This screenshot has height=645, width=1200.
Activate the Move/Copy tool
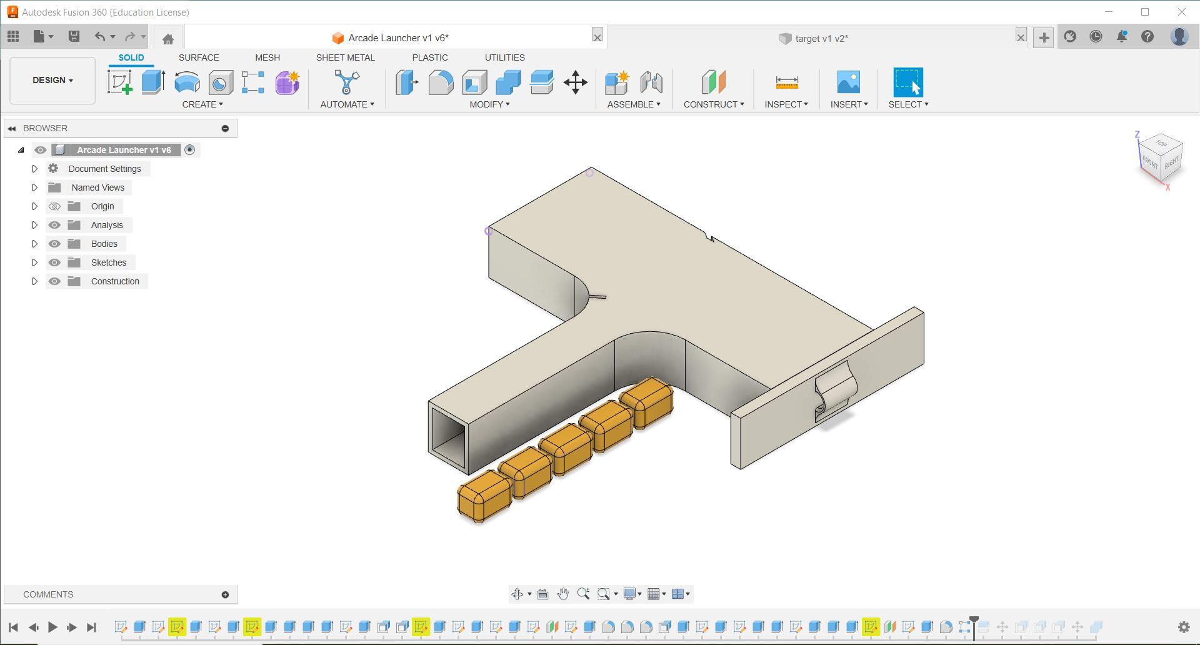tap(575, 82)
